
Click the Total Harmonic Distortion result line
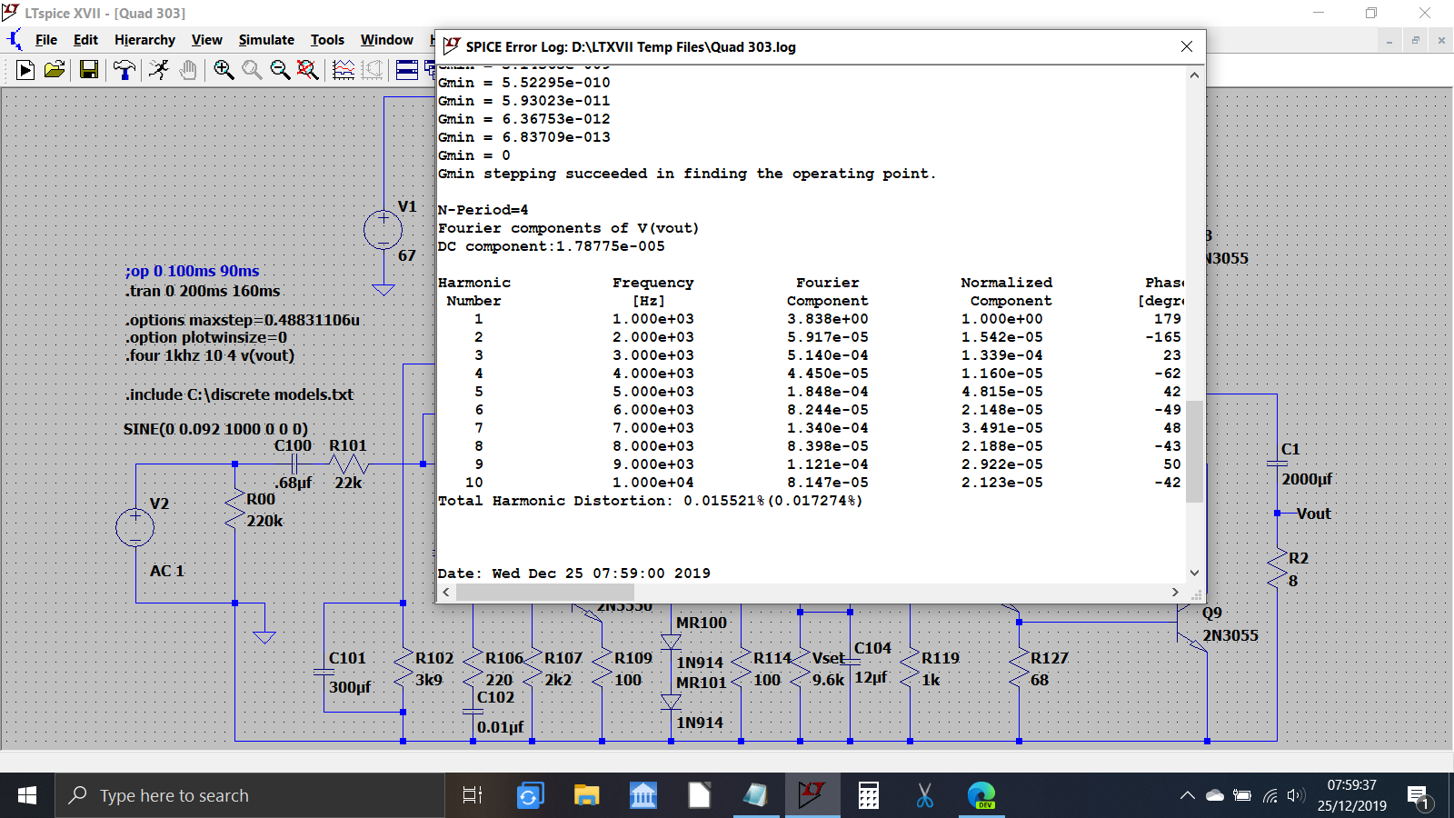(x=650, y=501)
